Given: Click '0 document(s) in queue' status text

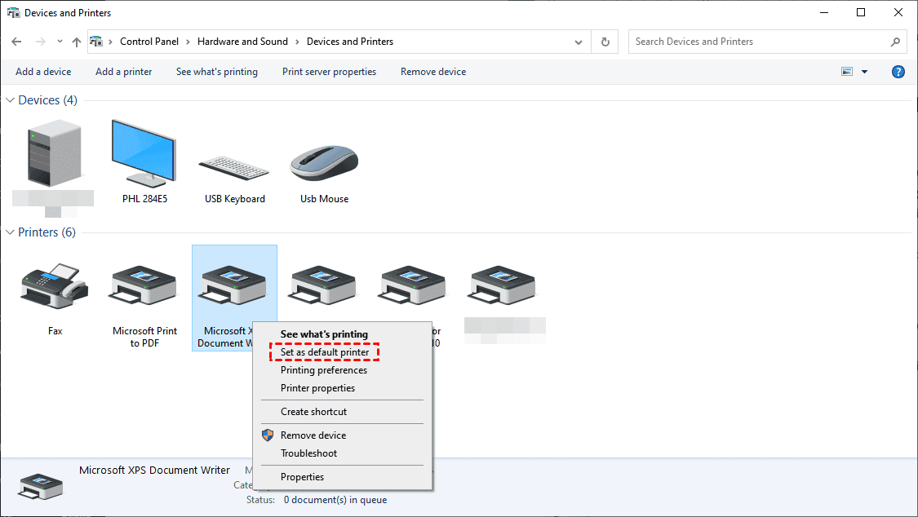Looking at the screenshot, I should point(335,500).
